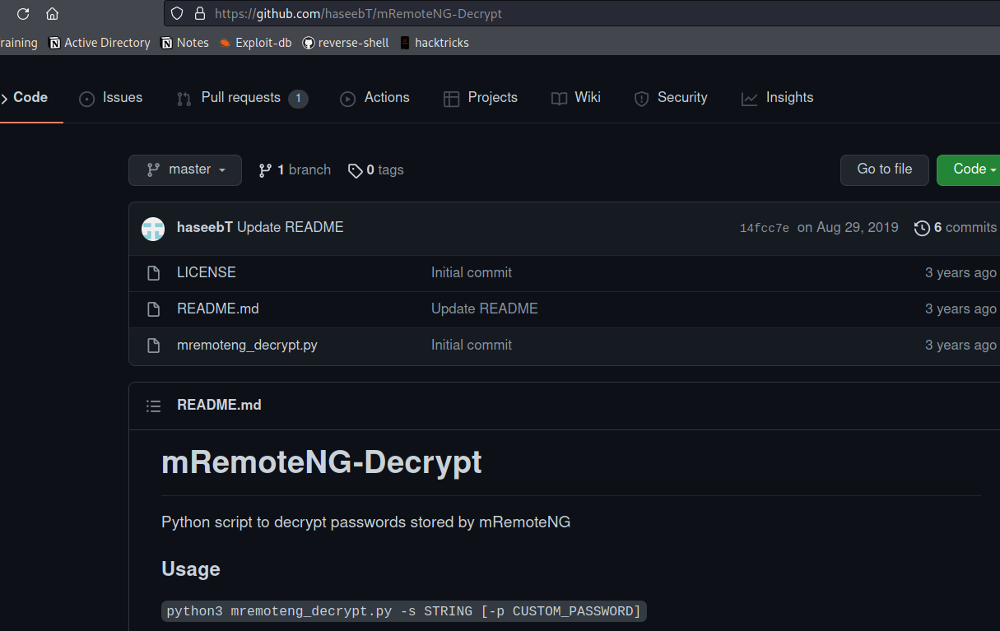This screenshot has width=1000, height=631.
Task: Open the Security tab
Action: [671, 98]
